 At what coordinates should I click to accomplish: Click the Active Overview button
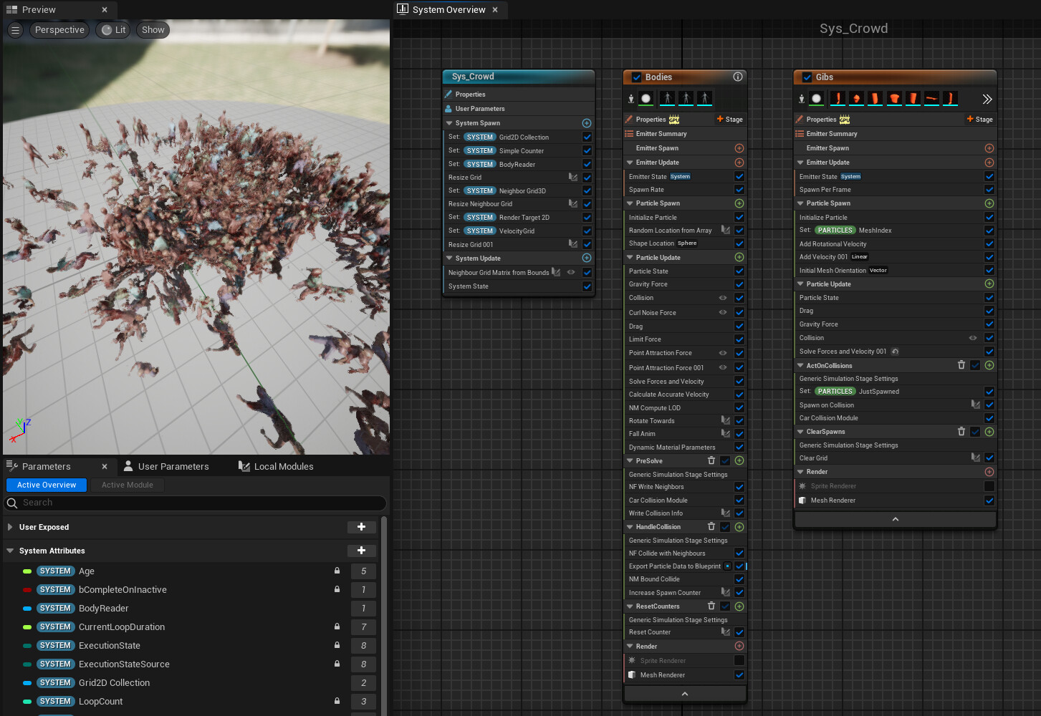[x=46, y=485]
